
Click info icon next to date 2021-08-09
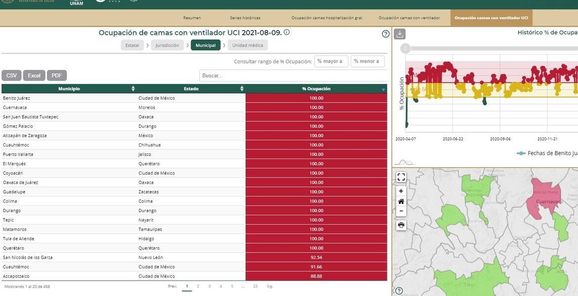pos(287,33)
